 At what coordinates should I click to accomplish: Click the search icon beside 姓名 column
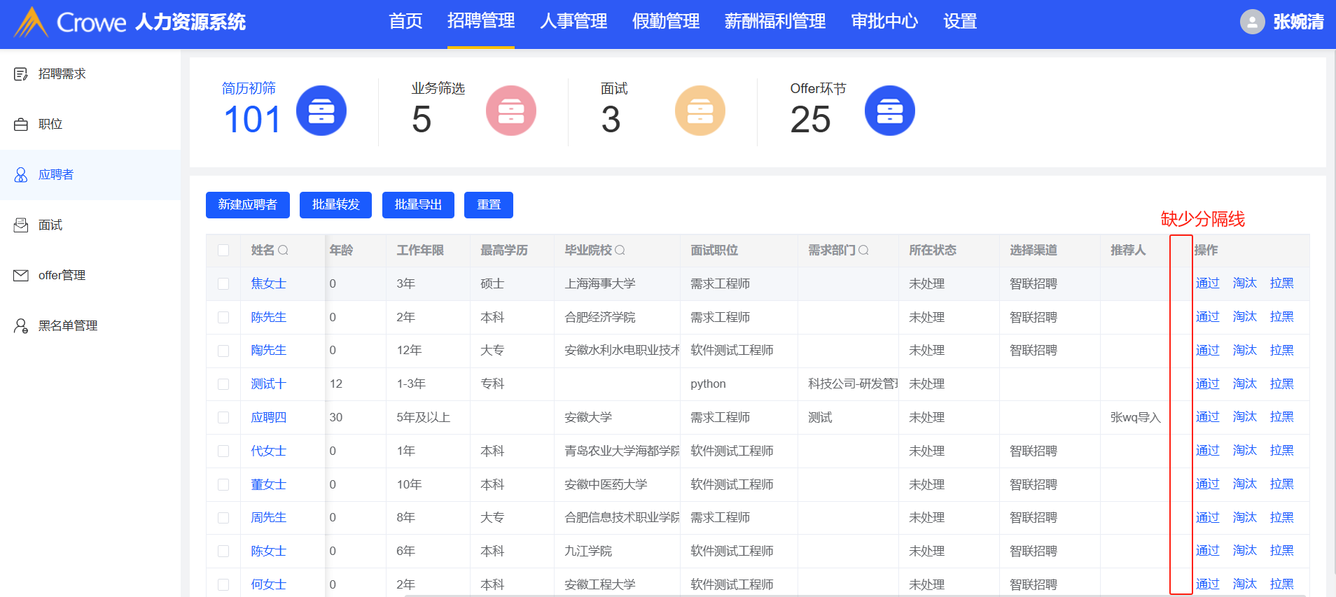pos(284,251)
